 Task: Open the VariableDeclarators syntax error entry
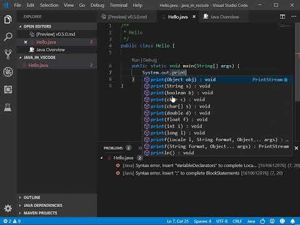[207, 166]
